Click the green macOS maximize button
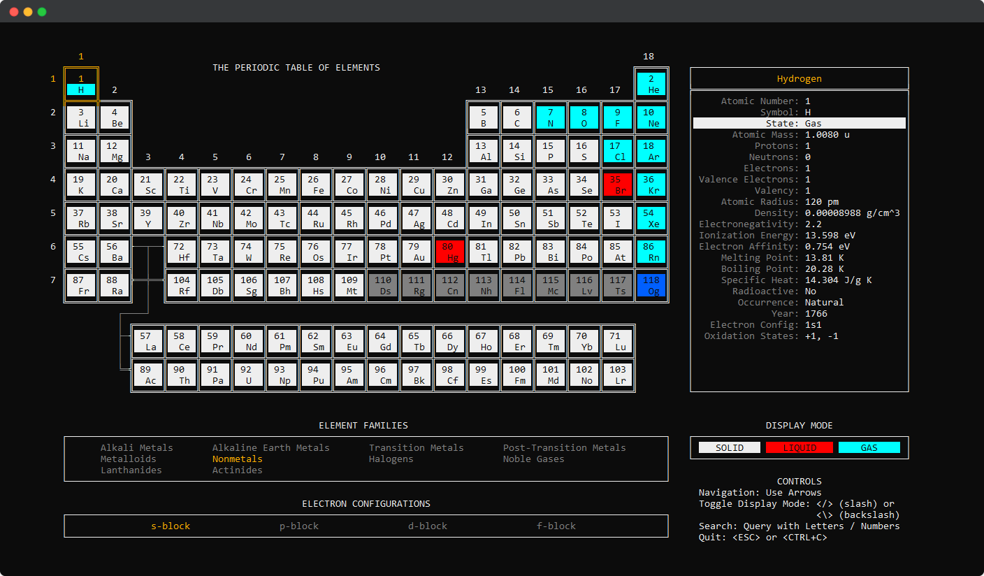This screenshot has height=576, width=984. click(42, 12)
